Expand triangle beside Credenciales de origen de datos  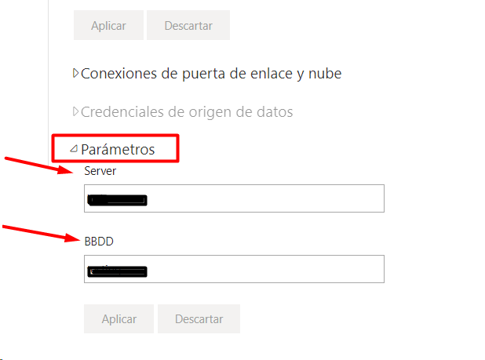coord(75,111)
